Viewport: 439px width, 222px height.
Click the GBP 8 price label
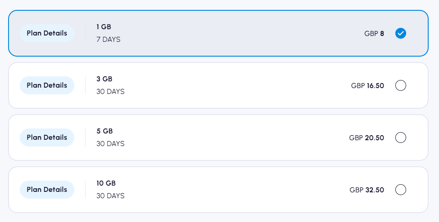click(x=374, y=33)
